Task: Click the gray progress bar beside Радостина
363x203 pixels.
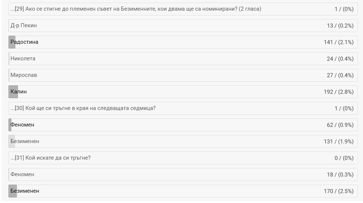Action: [12, 42]
